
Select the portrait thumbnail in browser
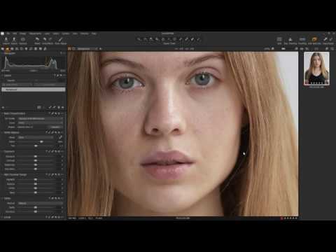tap(316, 68)
